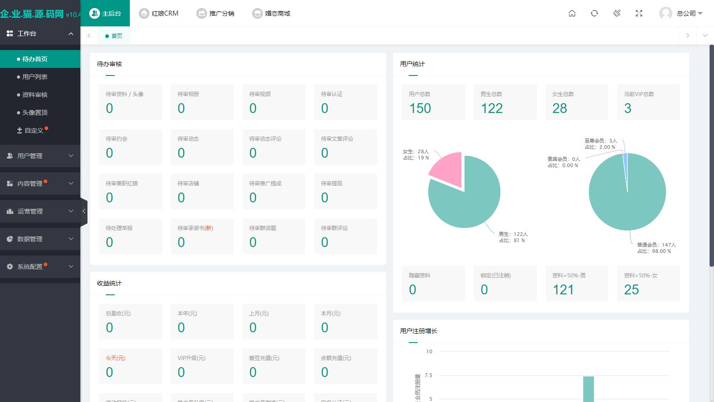Viewport: 714px width, 402px height.
Task: Expand the 用户管理 sidebar menu
Action: (40, 156)
